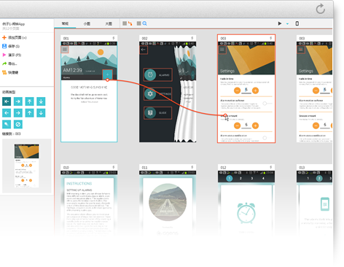This screenshot has width=344, height=267.
Task: Select the arrow-to-bottom-bar animation icon
Action: click(41, 101)
